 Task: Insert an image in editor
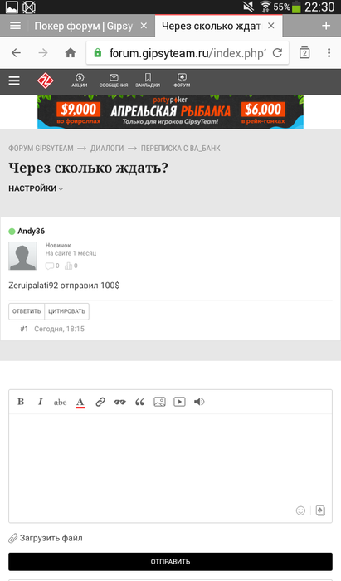click(x=159, y=402)
